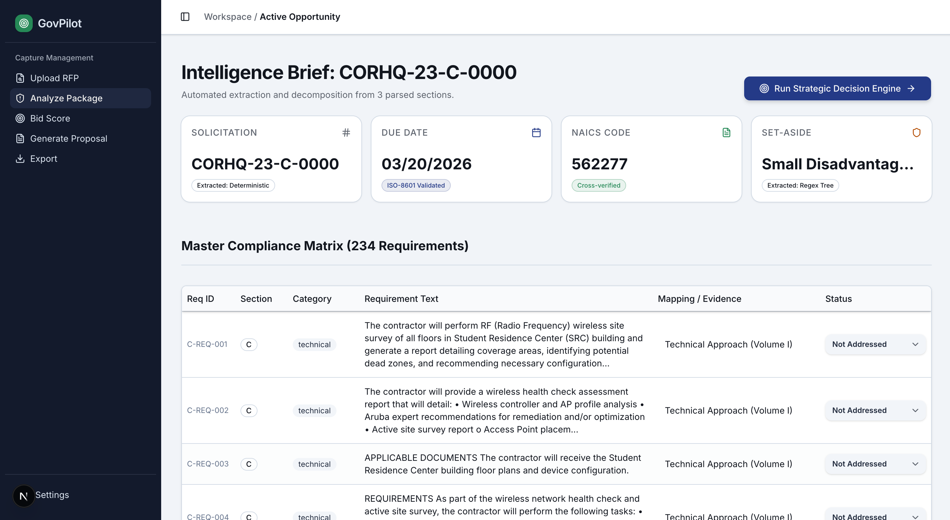Screen dimensions: 950x520
Task: Click the Cross-verified badge
Action: tap(598, 185)
